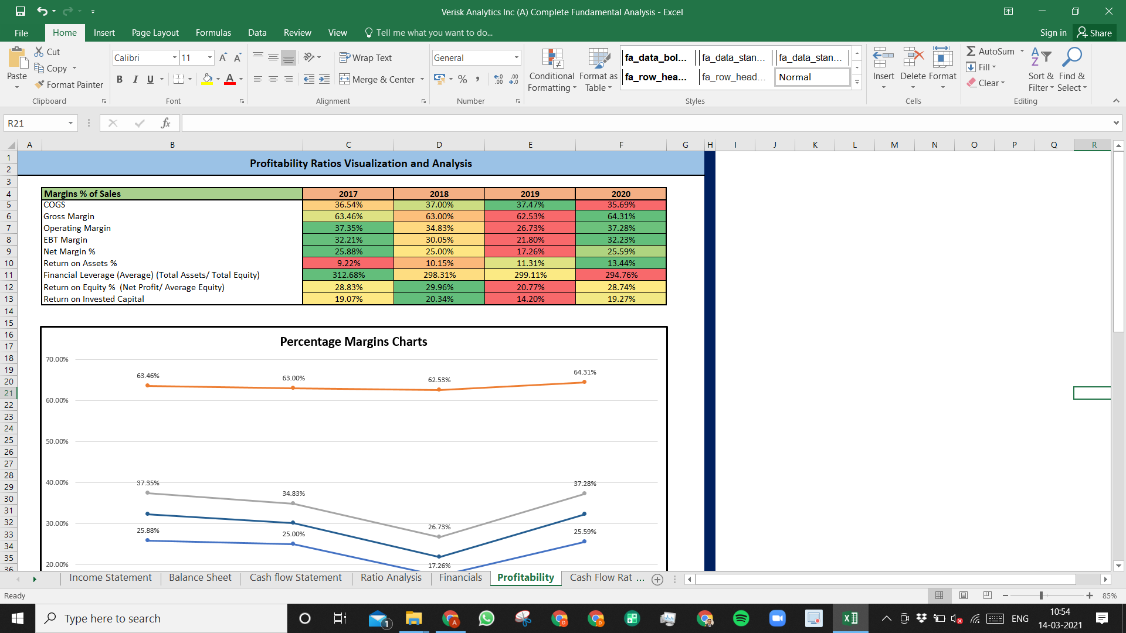Viewport: 1126px width, 633px height.
Task: Open Conditional Formatting menu
Action: point(552,70)
